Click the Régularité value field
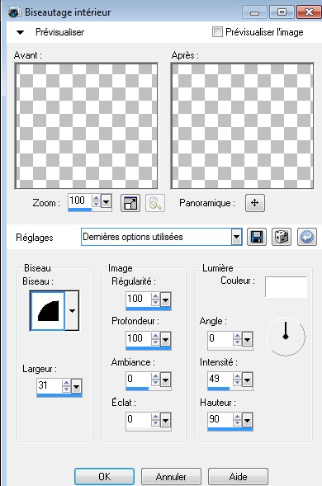Image resolution: width=322 pixels, height=486 pixels. (139, 299)
